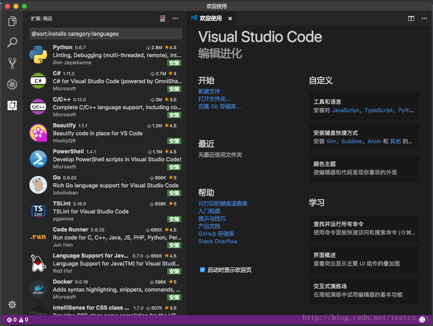
Task: Install the TSLint extension
Action: tap(174, 219)
